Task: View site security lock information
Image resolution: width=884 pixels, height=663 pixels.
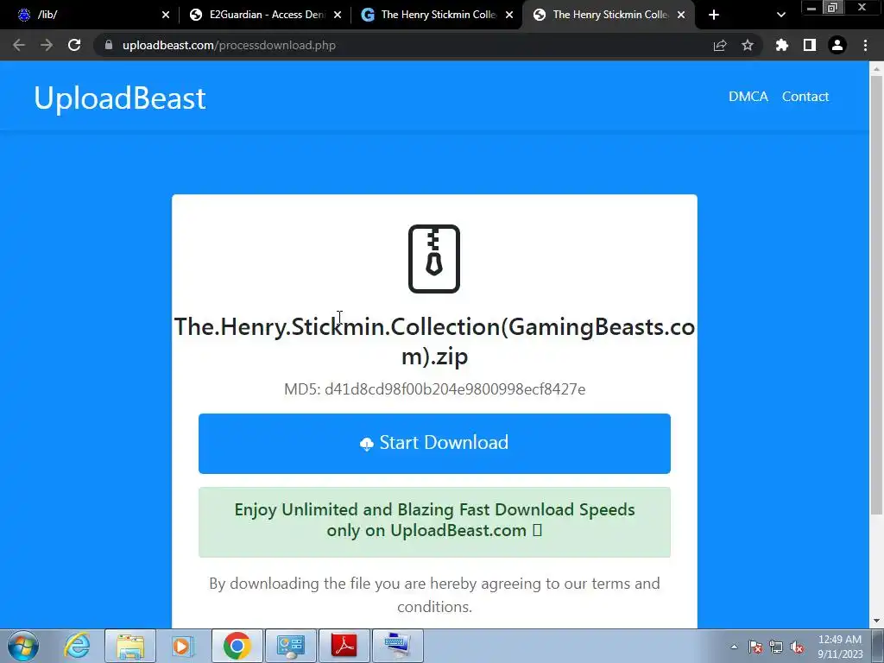Action: [109, 45]
